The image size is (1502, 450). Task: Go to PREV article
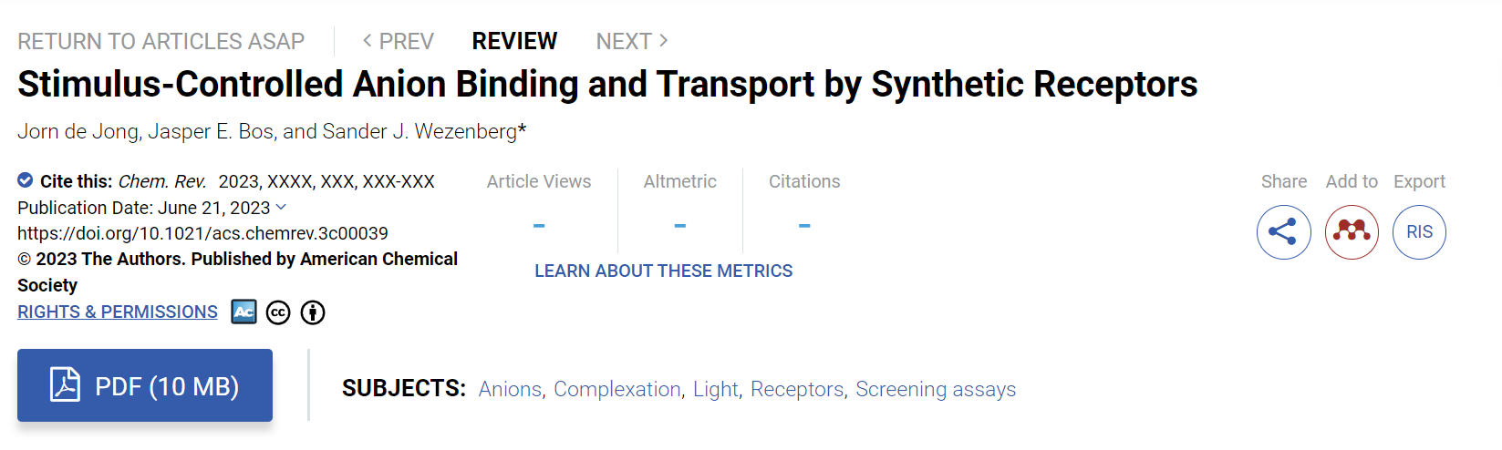(398, 41)
